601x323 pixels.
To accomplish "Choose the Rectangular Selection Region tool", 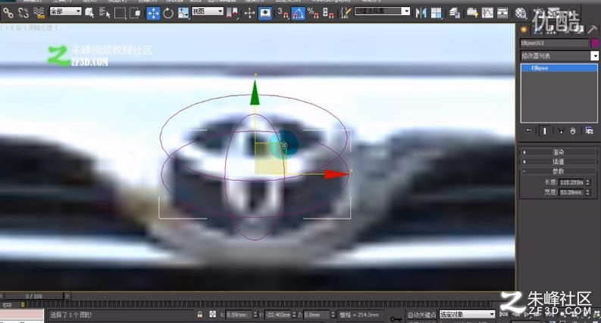I will pos(120,13).
